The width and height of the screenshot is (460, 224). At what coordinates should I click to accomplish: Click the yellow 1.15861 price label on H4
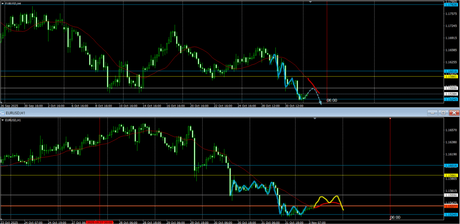(451, 77)
